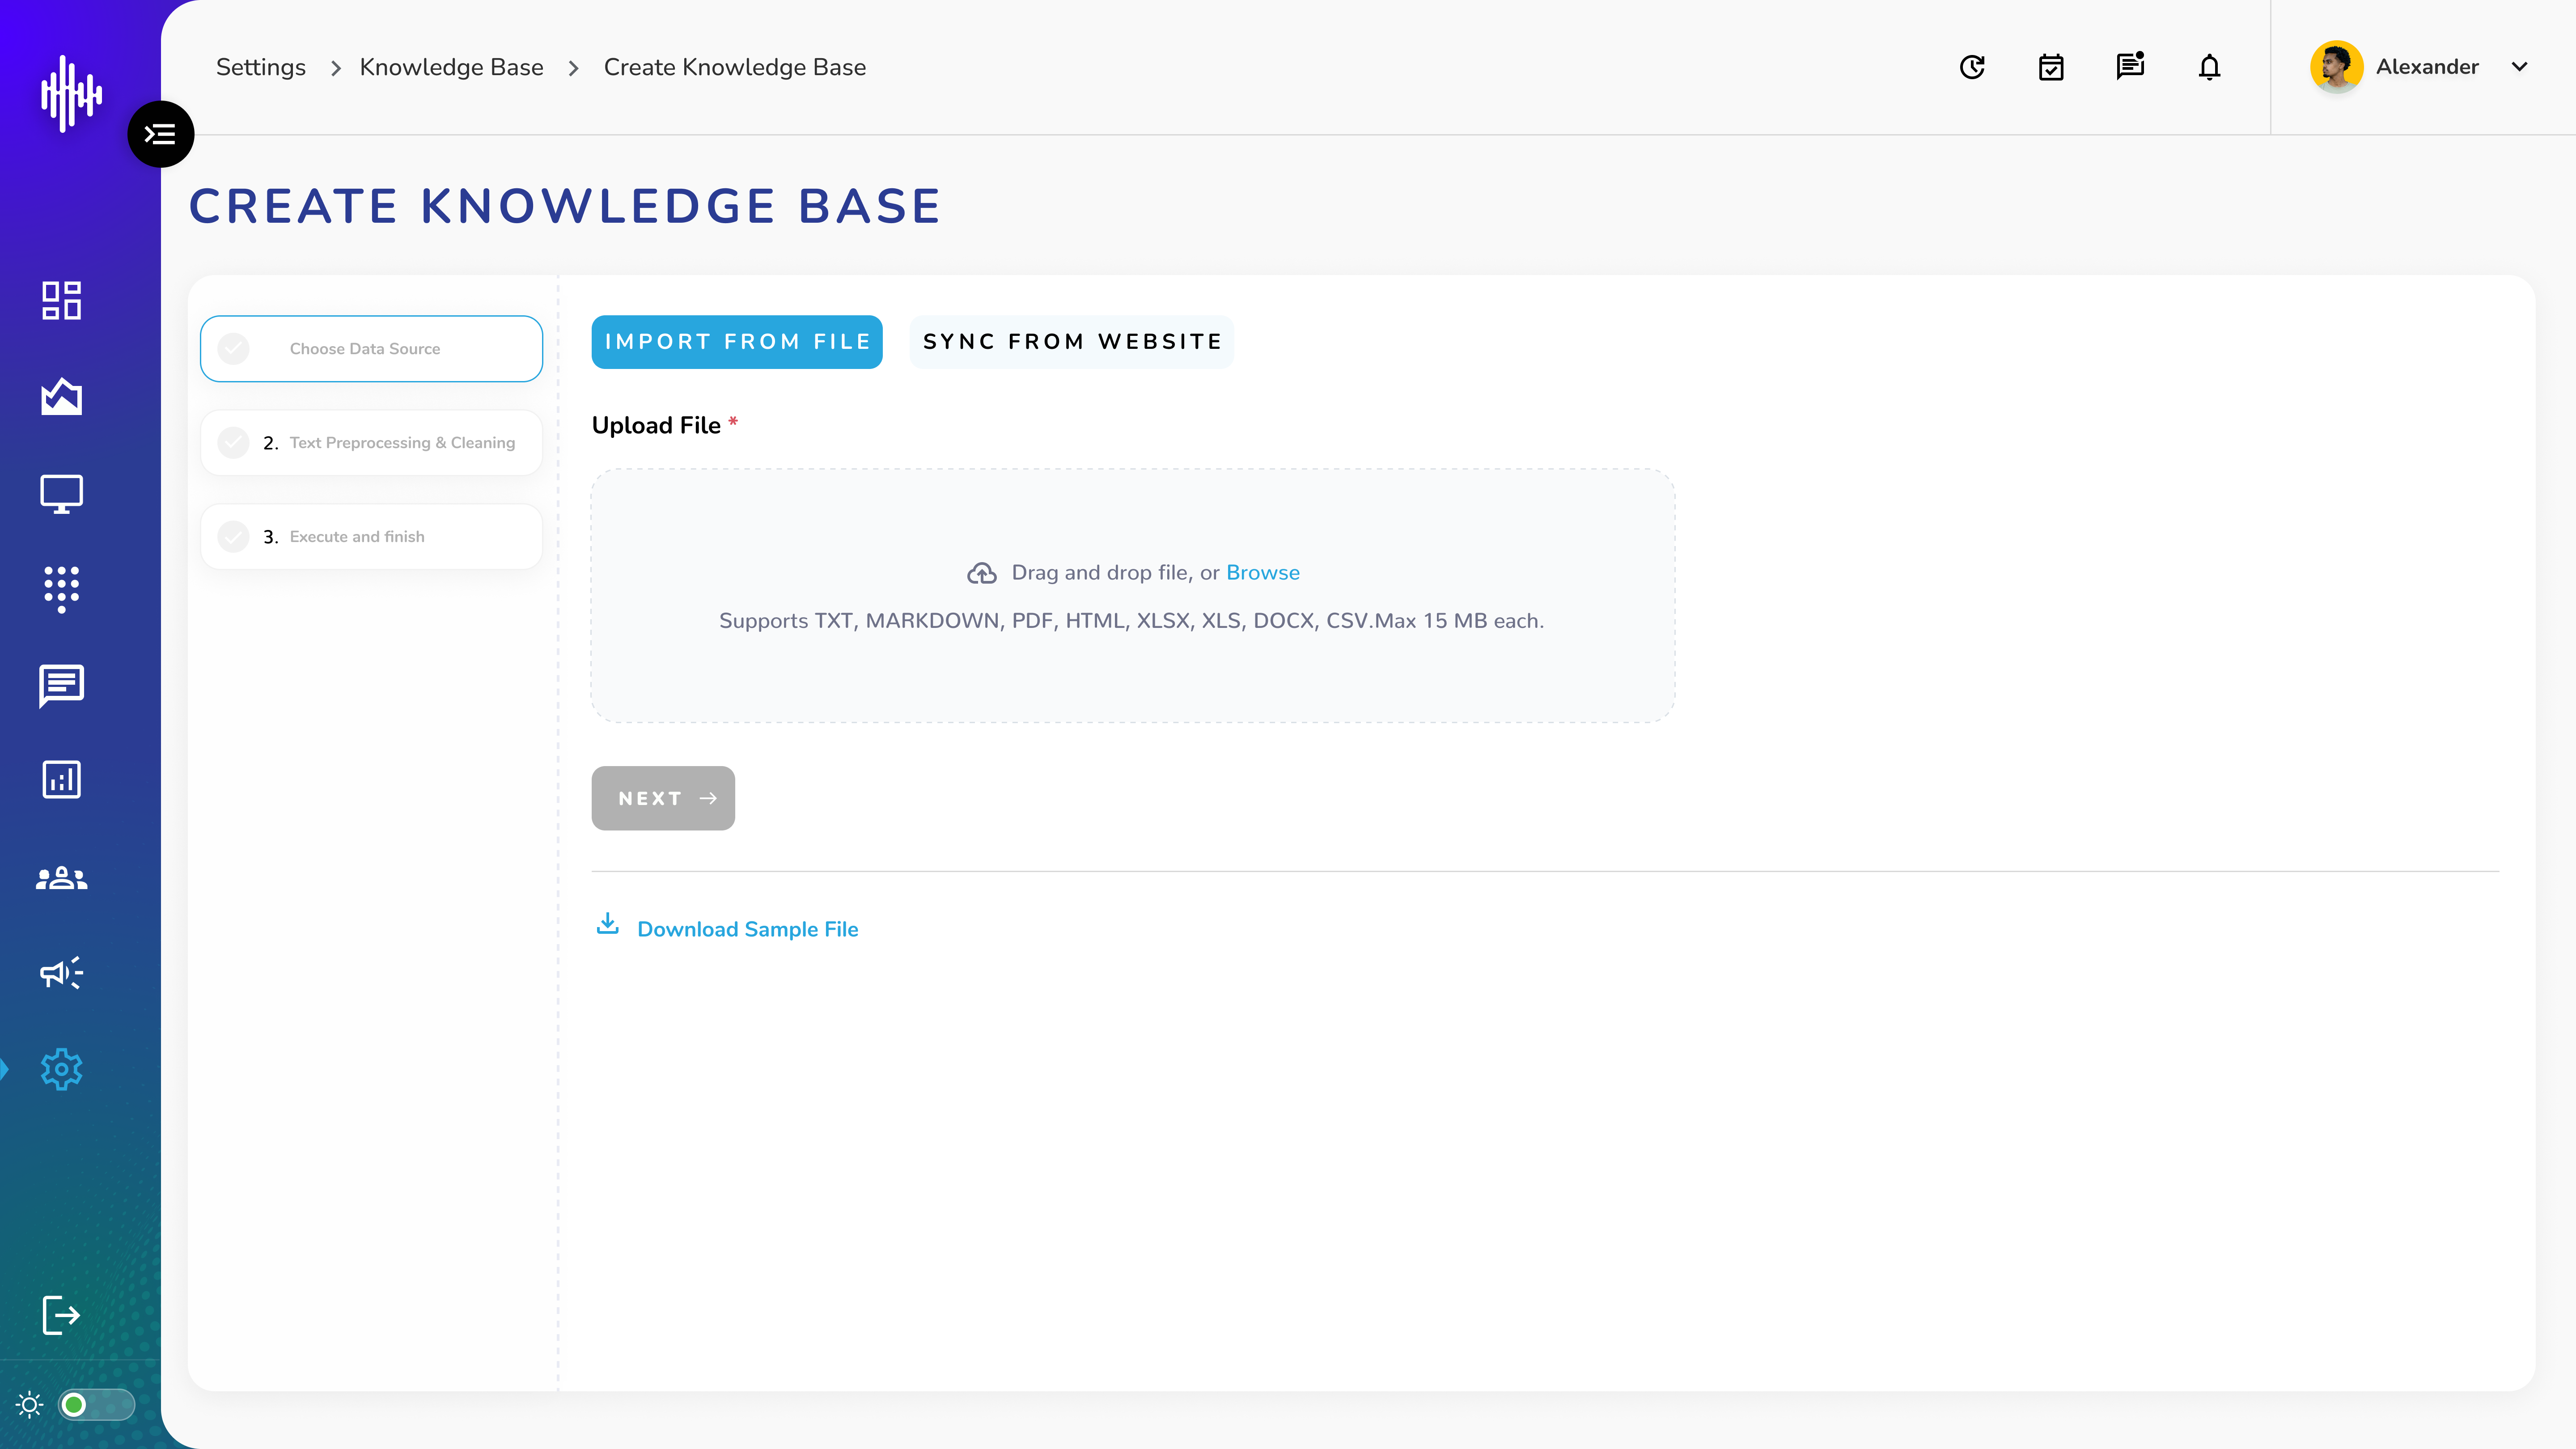This screenshot has width=2576, height=1449.
Task: Open the chat messages icon in header
Action: 2130,66
